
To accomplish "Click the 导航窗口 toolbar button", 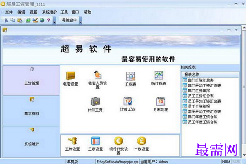I will (x=69, y=20).
